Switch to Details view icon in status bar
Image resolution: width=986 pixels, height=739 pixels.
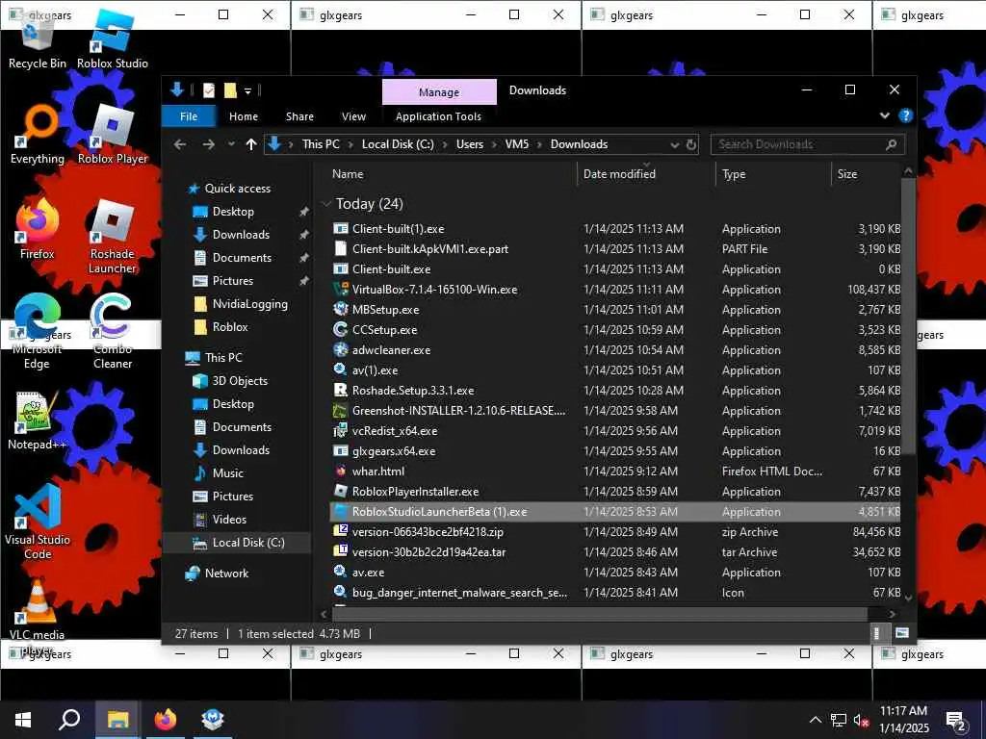click(877, 633)
